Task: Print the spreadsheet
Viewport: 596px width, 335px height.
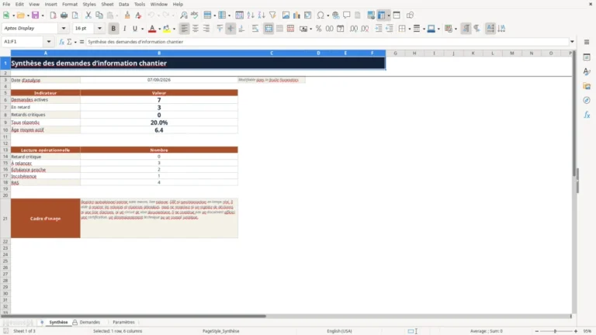Action: click(64, 16)
